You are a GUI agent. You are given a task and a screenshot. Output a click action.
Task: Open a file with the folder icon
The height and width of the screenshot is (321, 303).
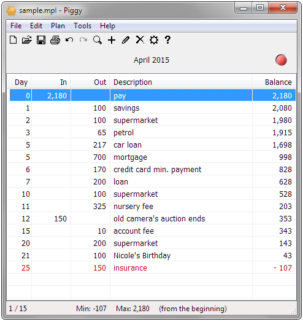pyautogui.click(x=27, y=40)
